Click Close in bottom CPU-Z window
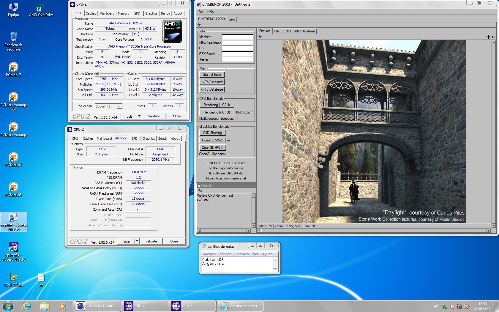499x312 pixels. (174, 241)
